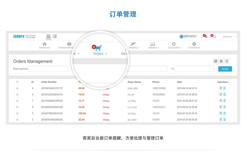Viewport: 248px width, 159px height.
Task: Open the Administrator account dropdown
Action: 229,37
